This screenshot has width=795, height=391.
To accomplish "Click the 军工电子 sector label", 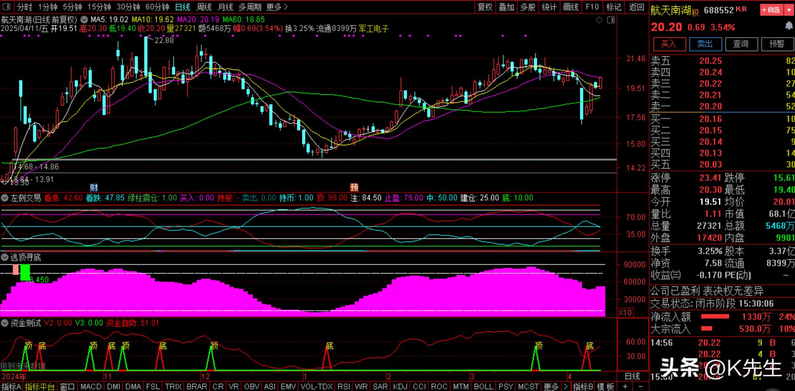I will pos(373,29).
